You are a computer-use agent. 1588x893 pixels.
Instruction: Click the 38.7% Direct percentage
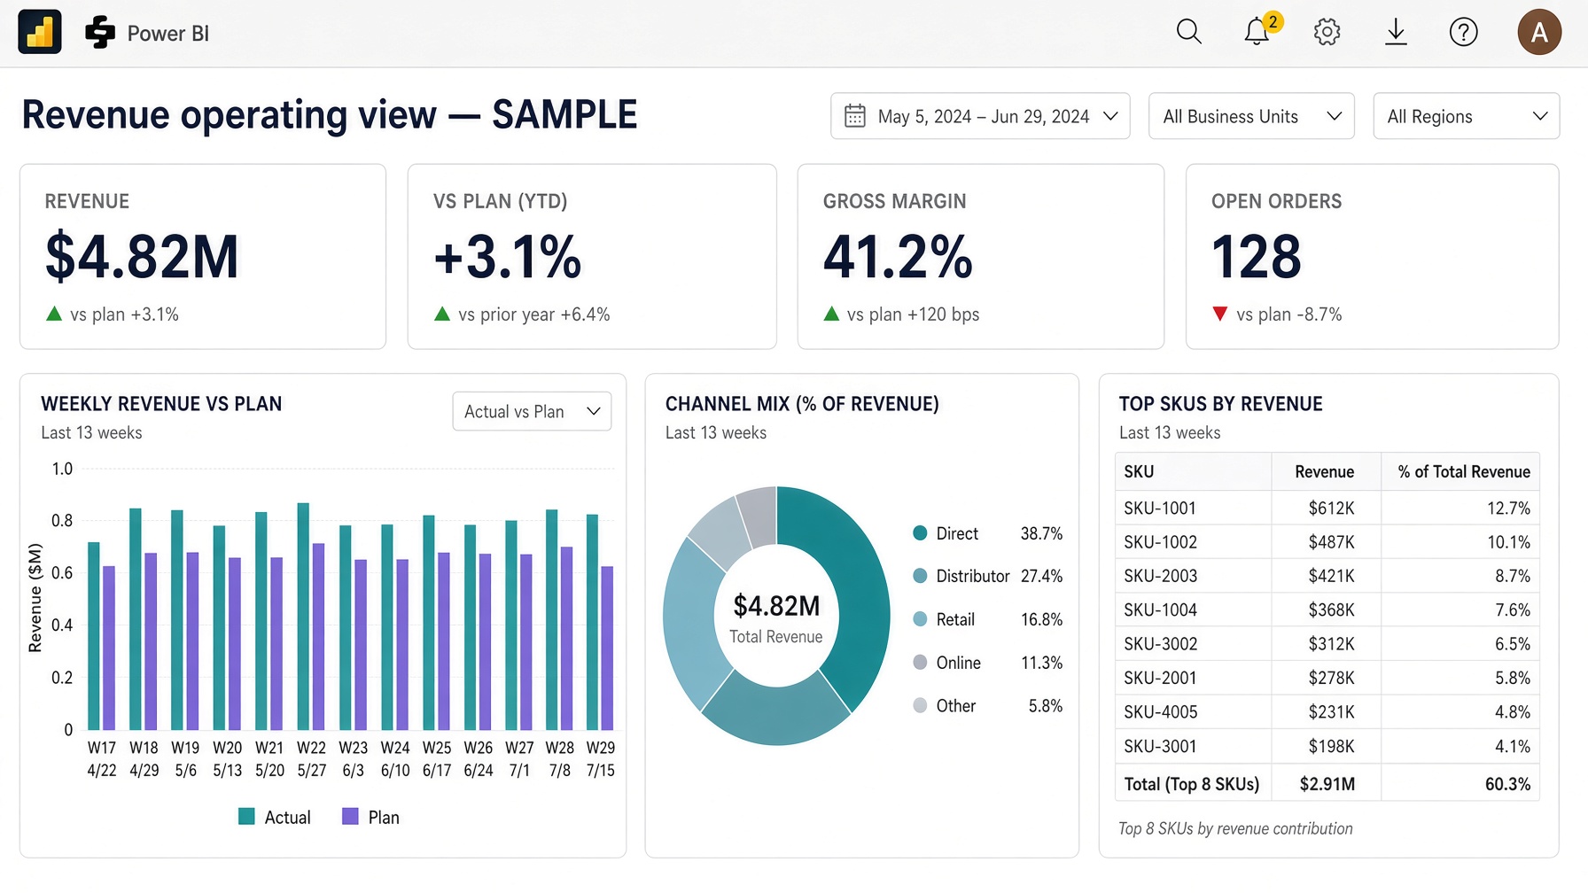[x=1041, y=533]
